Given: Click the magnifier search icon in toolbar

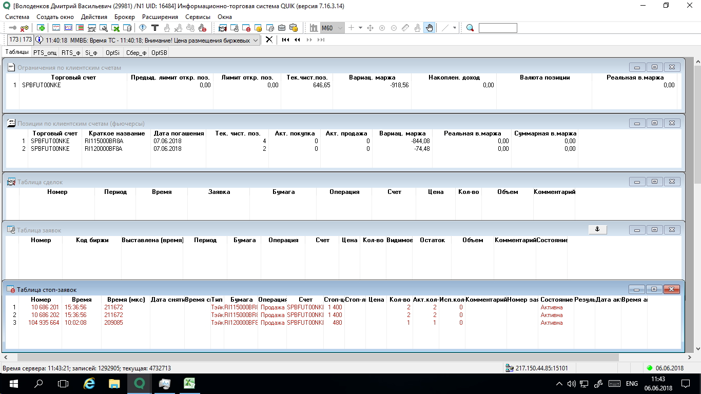Looking at the screenshot, I should tap(470, 28).
